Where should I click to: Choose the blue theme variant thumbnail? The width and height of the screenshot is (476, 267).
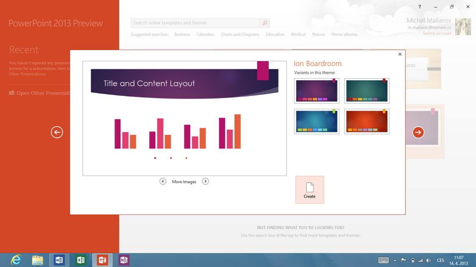pos(316,121)
